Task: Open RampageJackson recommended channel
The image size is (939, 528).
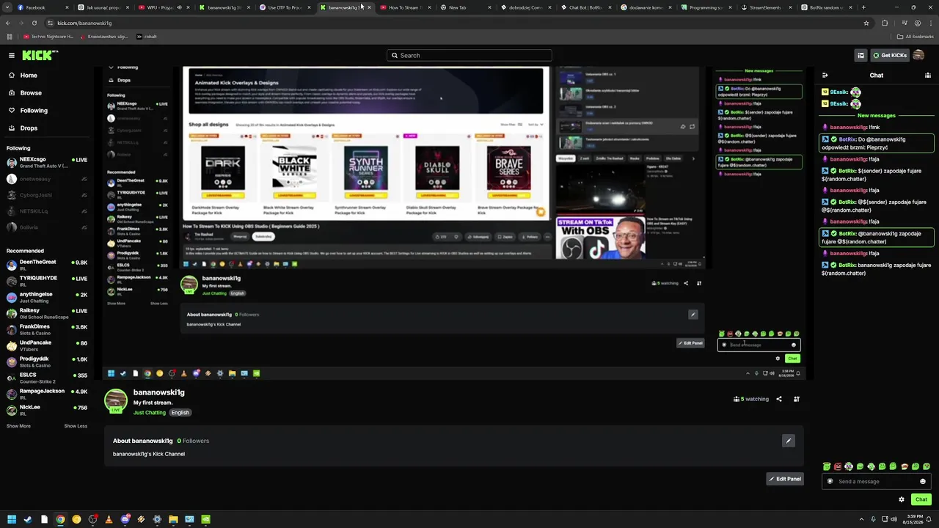Action: 47,394
